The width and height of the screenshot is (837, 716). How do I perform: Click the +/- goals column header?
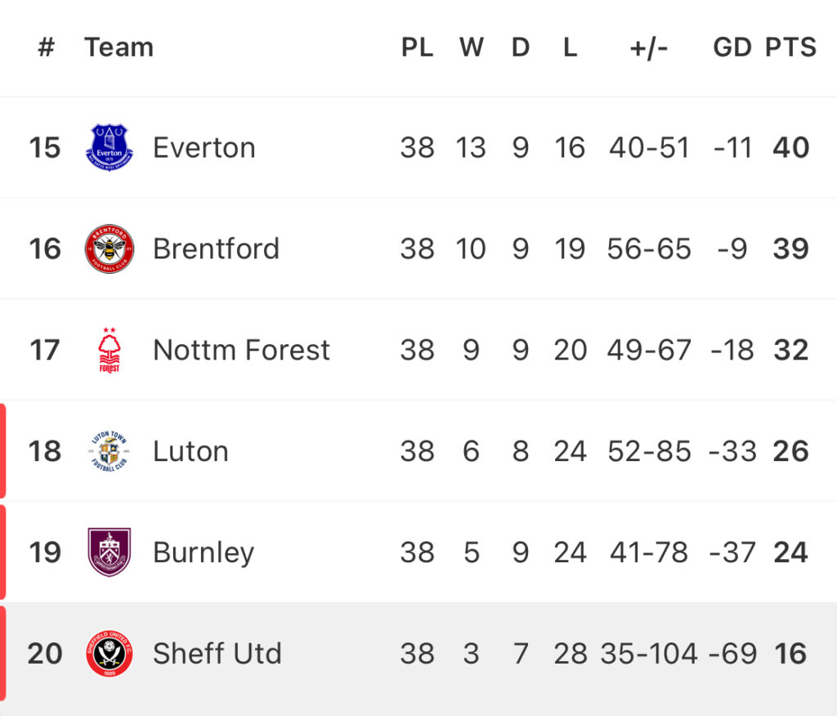tap(648, 48)
